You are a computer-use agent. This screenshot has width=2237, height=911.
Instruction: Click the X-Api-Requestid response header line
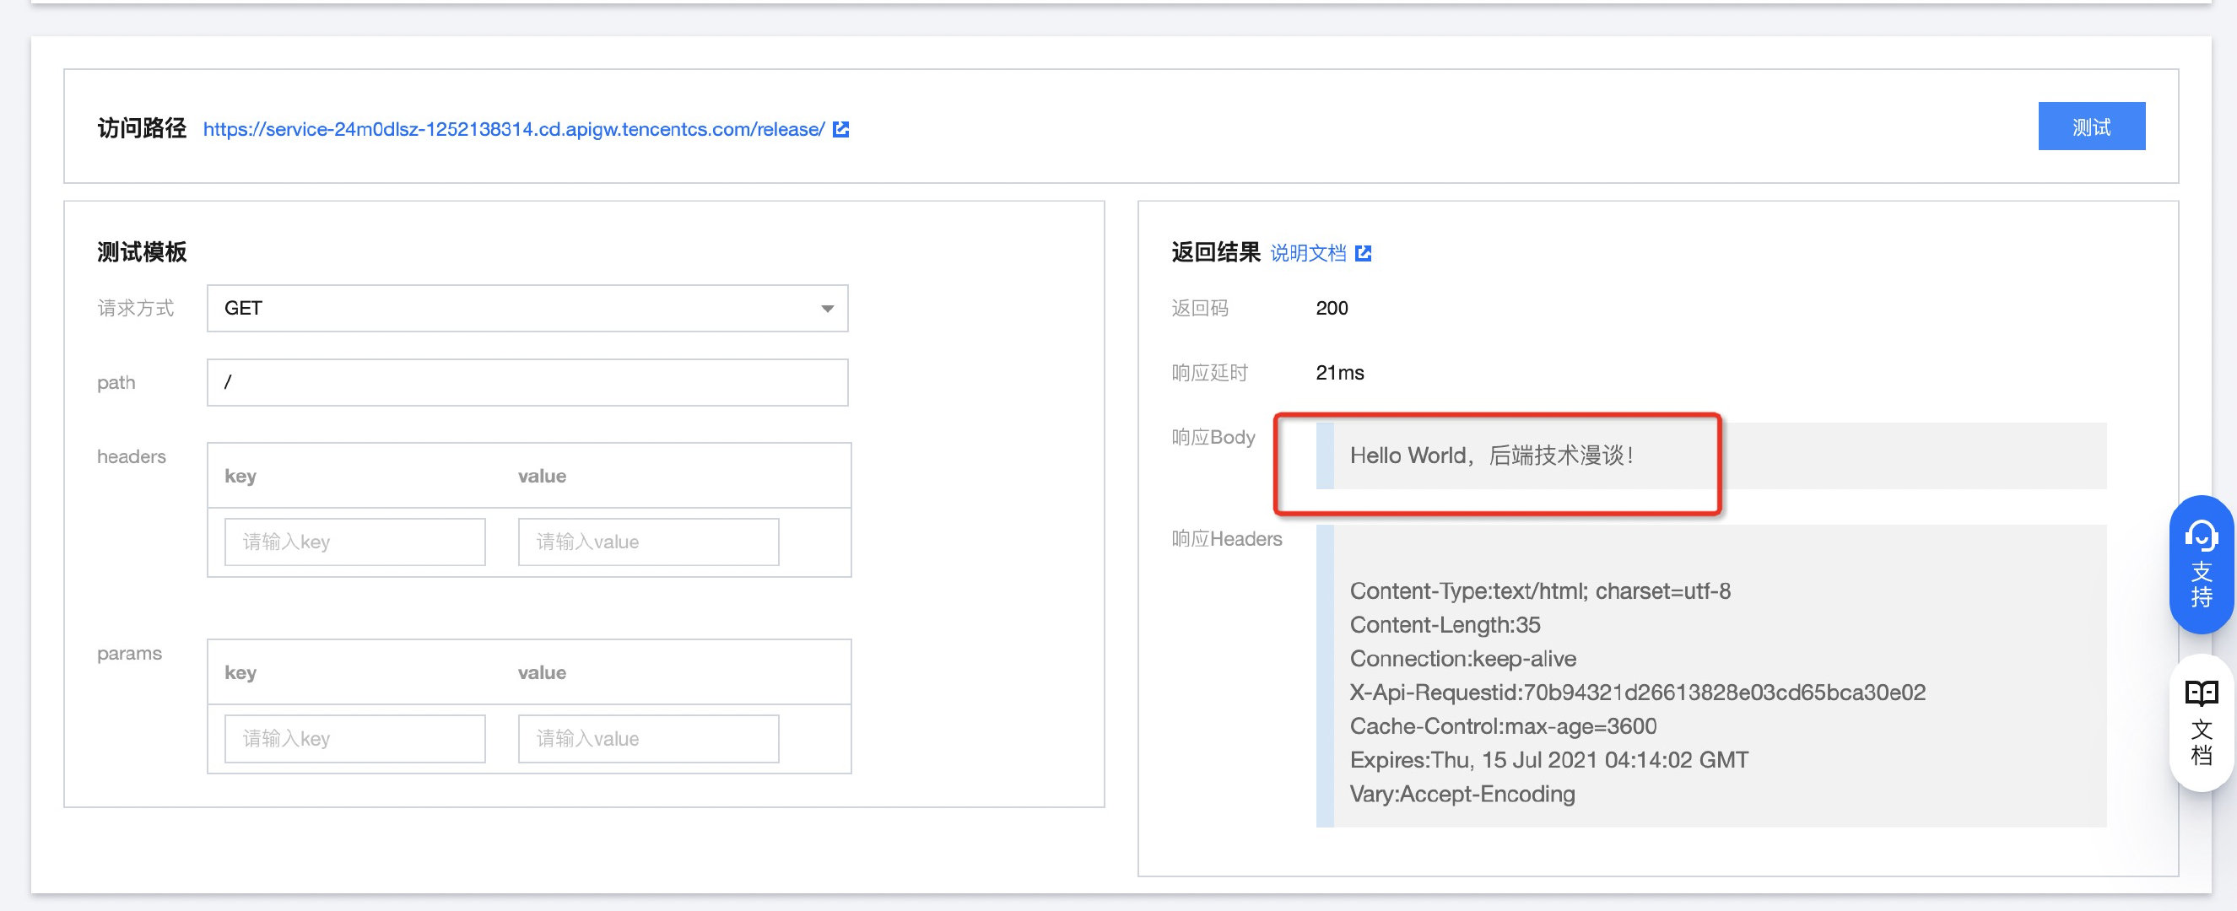[x=1637, y=693]
